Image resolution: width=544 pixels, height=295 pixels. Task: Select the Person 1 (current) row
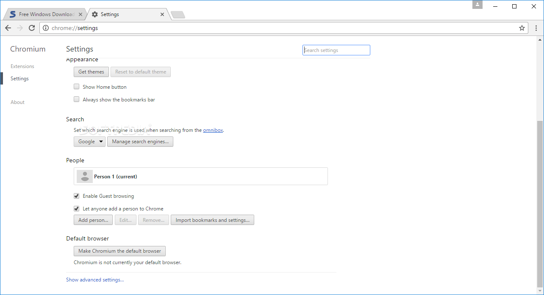click(201, 176)
